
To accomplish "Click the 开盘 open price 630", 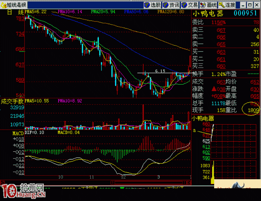I will (x=255, y=89).
